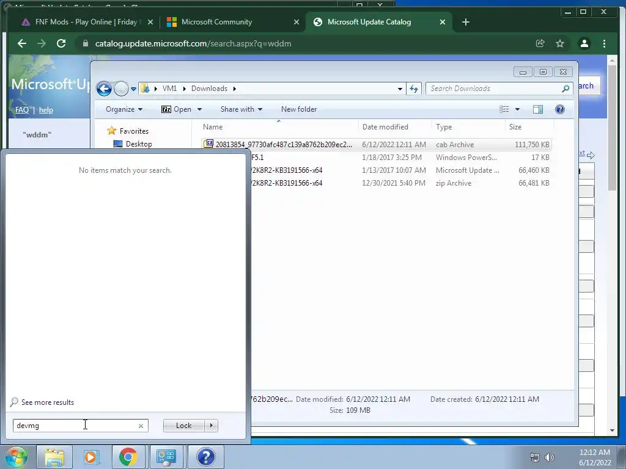
Task: Expand the Open button dropdown arrow
Action: point(199,109)
